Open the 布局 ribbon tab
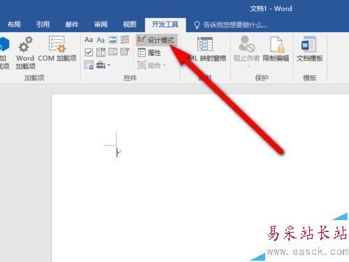The height and width of the screenshot is (262, 349). [x=14, y=24]
